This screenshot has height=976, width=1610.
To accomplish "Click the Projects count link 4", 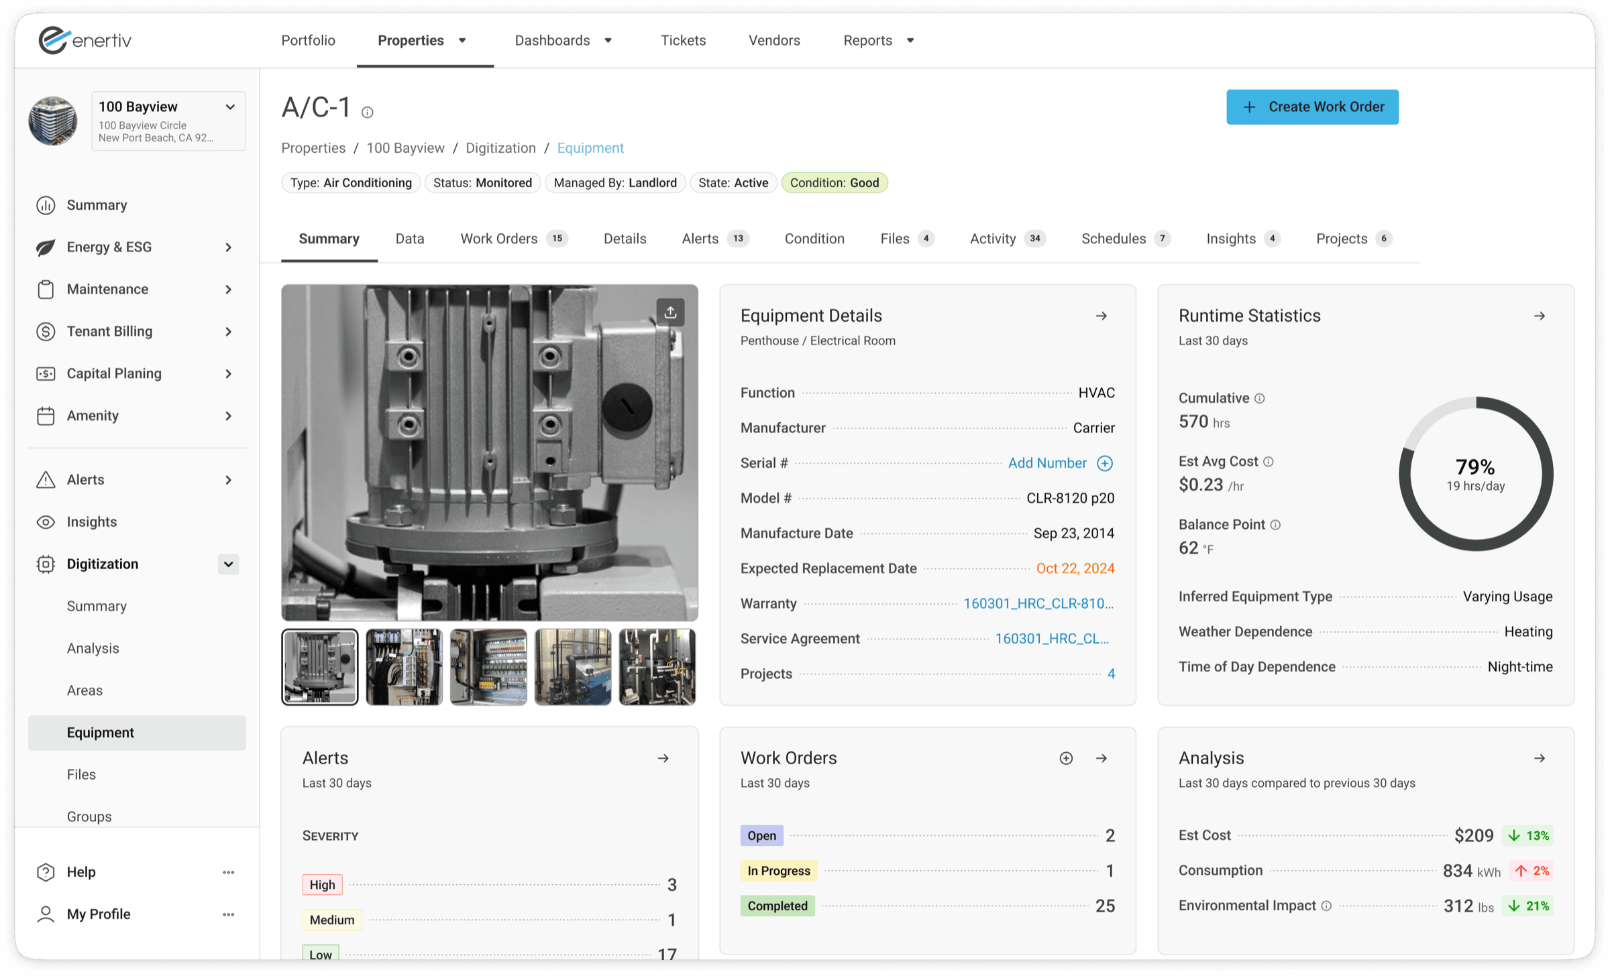I will tap(1111, 674).
